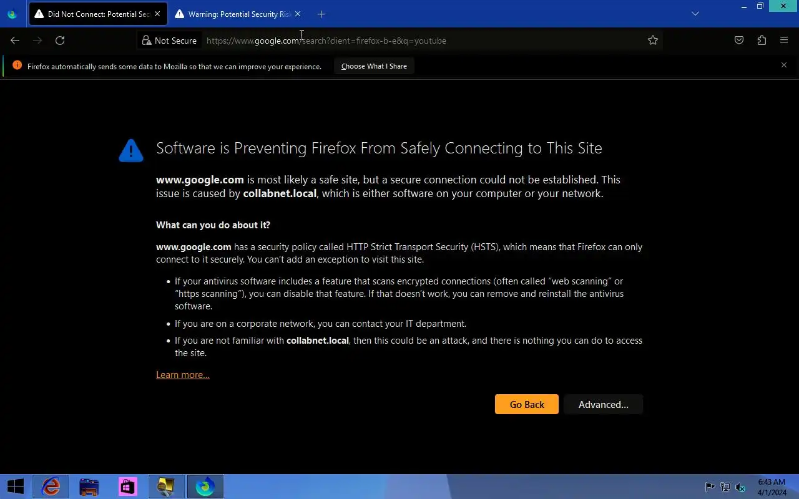The width and height of the screenshot is (799, 499).
Task: Reload the current page
Action: [x=60, y=41]
